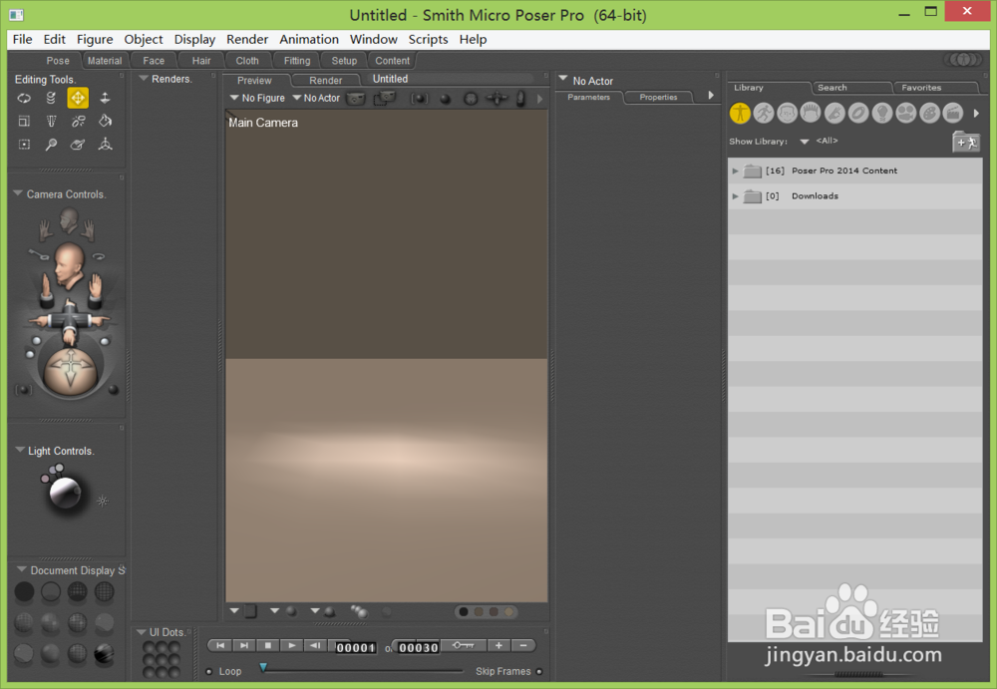
Task: Select the outline Document Display style sphere
Action: pos(51,592)
